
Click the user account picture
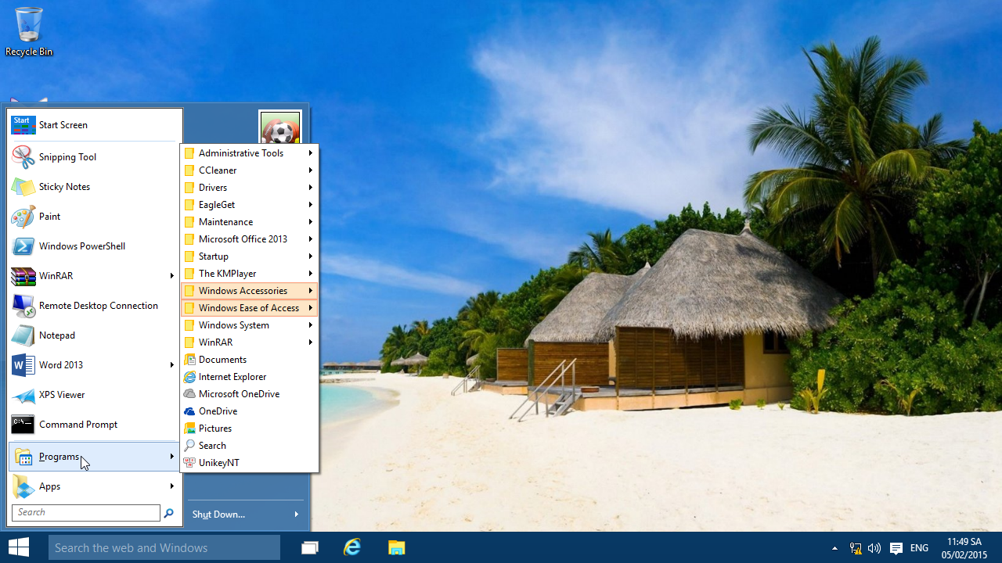click(280, 128)
